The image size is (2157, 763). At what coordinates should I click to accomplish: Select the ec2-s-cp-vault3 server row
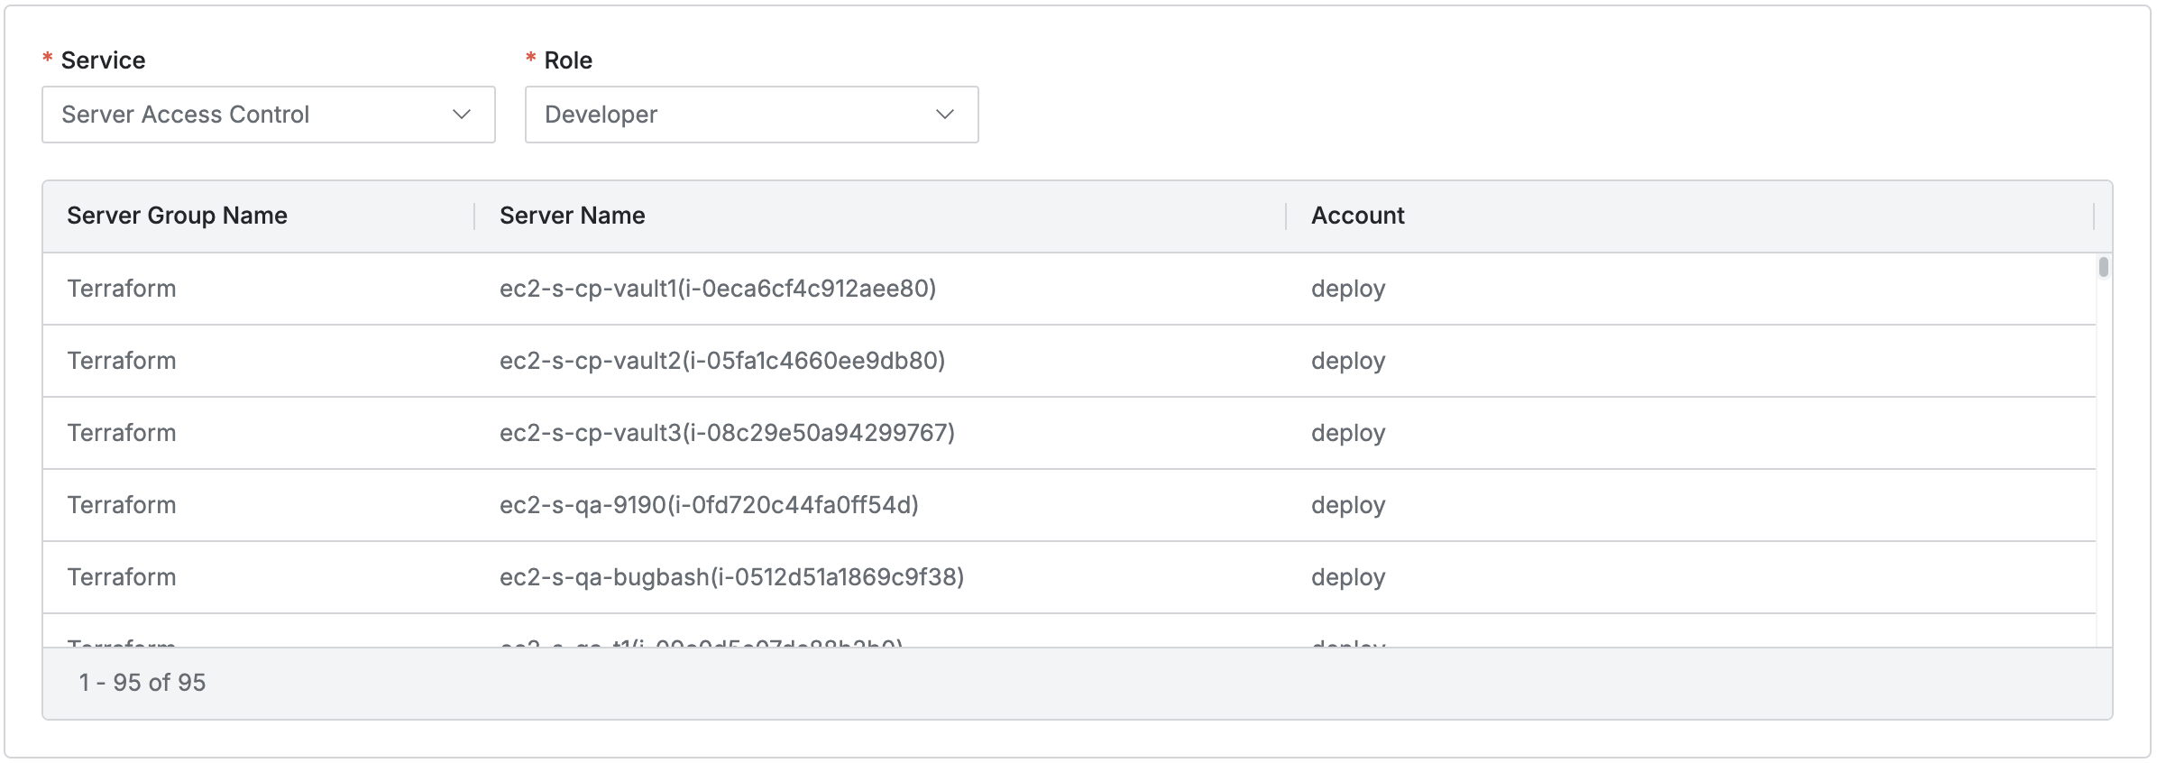[727, 433]
